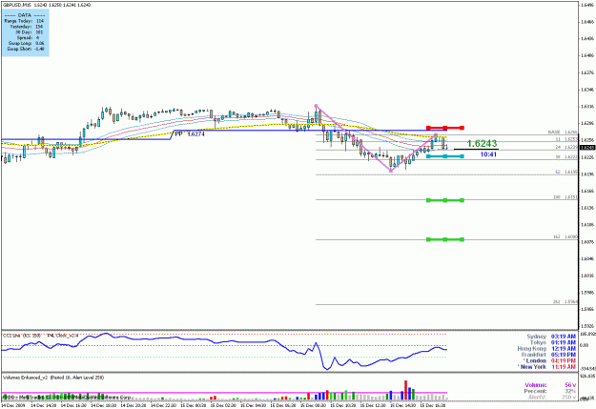Select the Frankfurt session clock
The image size is (596, 409).
(548, 355)
